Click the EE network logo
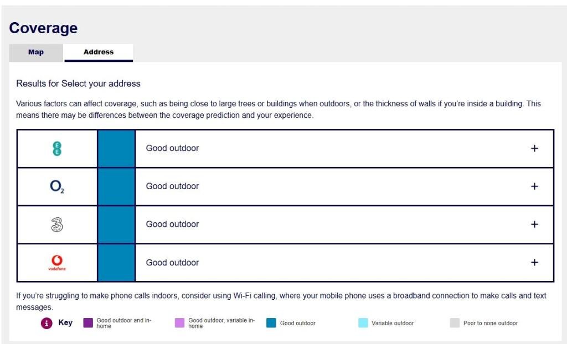 (x=56, y=148)
